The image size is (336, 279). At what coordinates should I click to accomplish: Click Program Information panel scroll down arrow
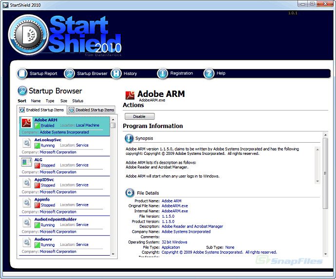(x=325, y=254)
